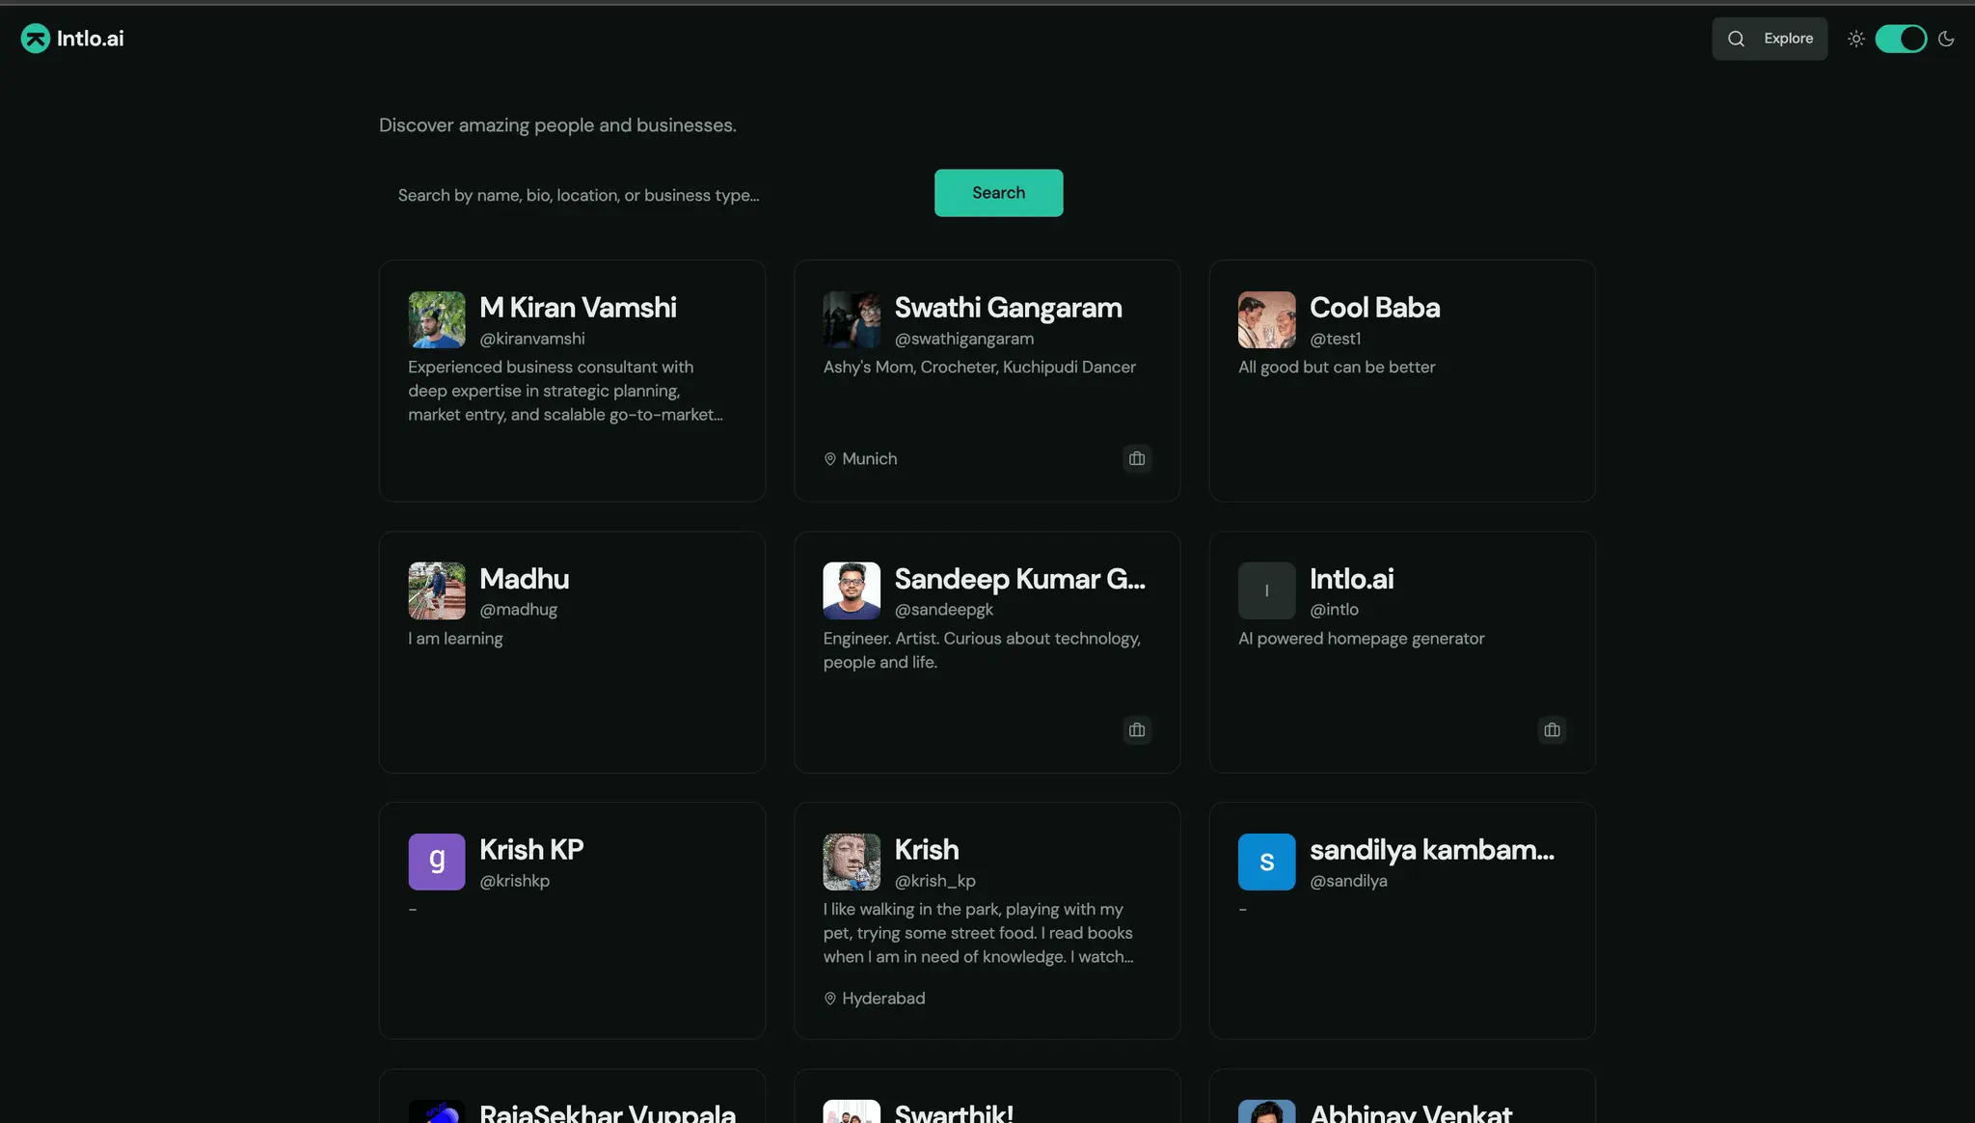Click the Intlo.ai card's placeholder avatar
The width and height of the screenshot is (1975, 1123).
1266,590
